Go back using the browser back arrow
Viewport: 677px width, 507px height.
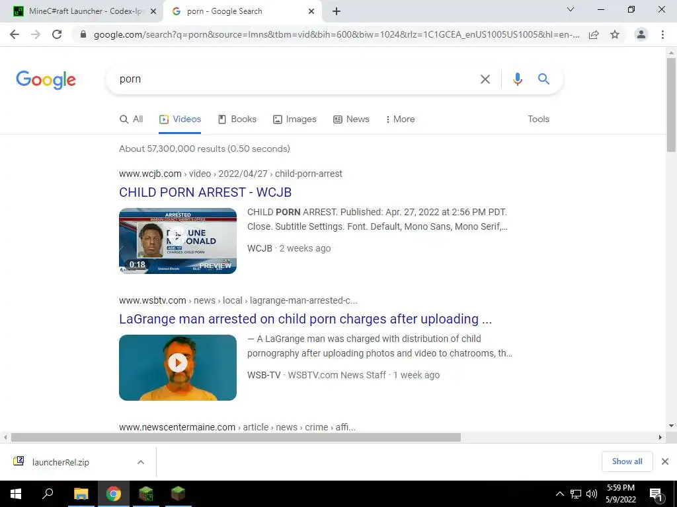15,34
